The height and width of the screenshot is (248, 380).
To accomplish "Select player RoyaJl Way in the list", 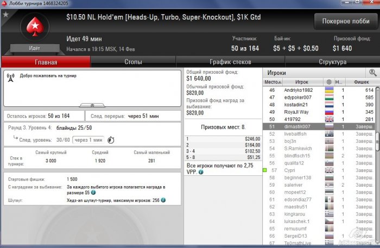I will click(x=319, y=112).
